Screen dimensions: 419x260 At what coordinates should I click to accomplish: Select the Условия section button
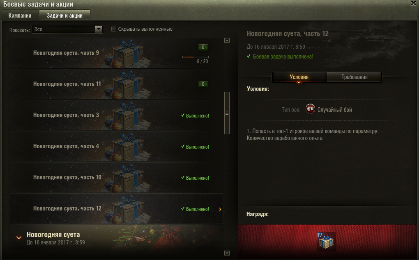pos(299,77)
